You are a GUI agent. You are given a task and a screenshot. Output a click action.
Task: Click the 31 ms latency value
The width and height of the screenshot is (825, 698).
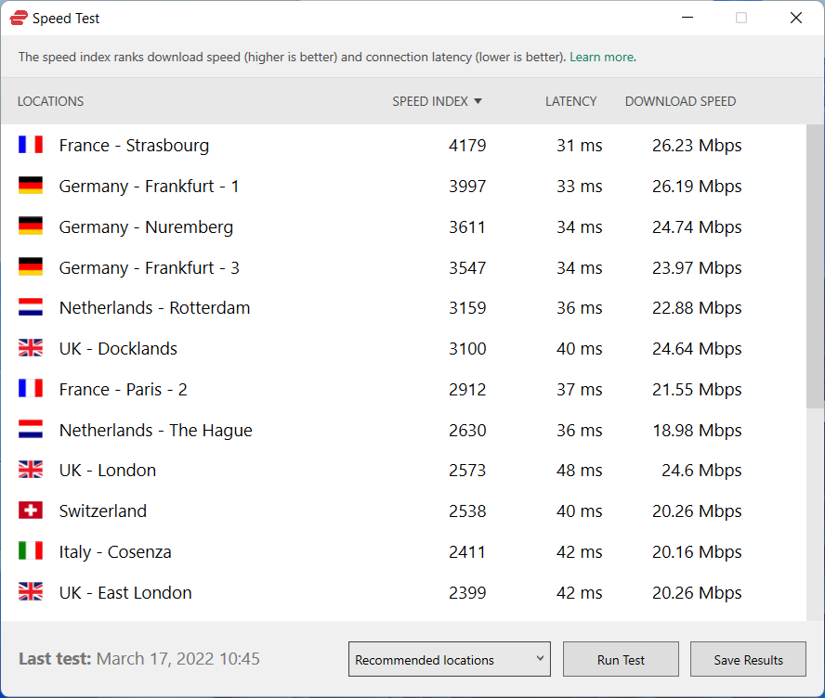580,145
